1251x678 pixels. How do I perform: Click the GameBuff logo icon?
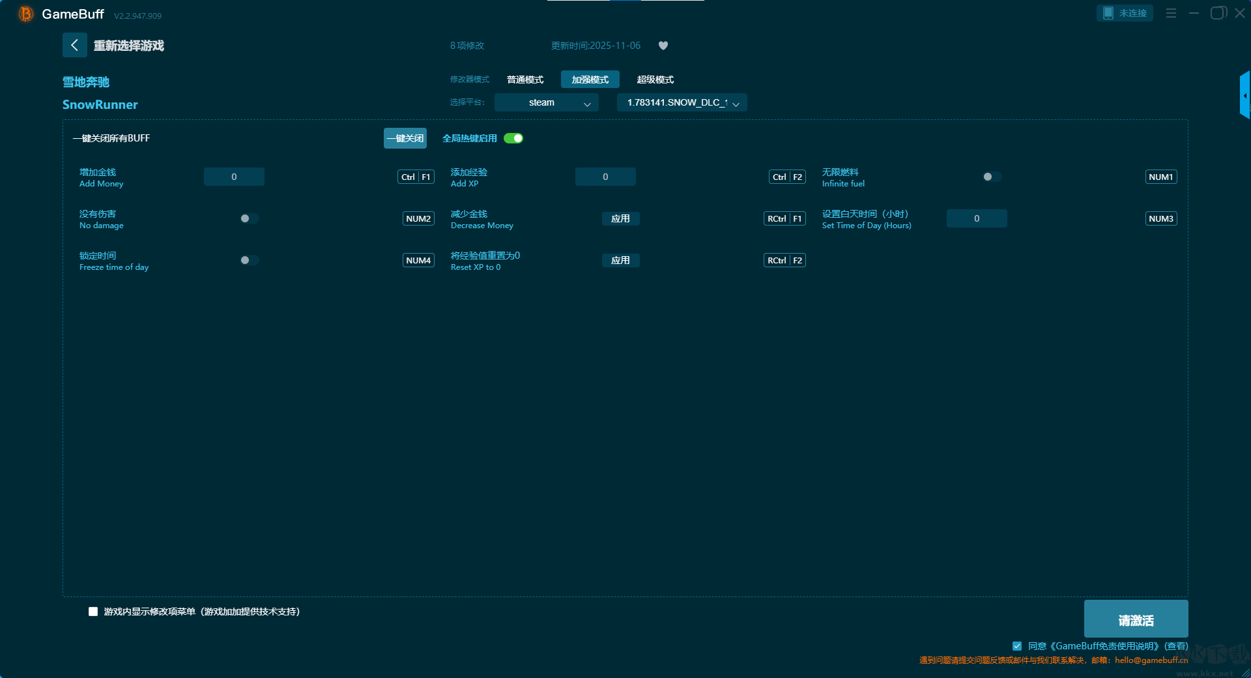pos(25,14)
